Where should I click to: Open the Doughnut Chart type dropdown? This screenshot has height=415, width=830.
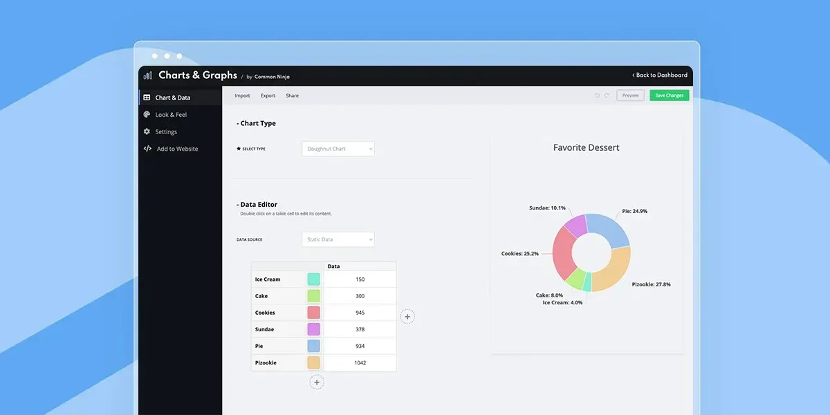338,149
